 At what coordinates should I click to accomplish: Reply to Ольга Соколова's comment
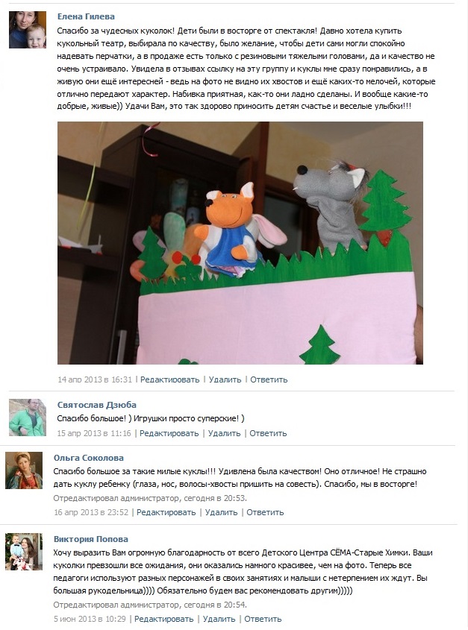(265, 513)
